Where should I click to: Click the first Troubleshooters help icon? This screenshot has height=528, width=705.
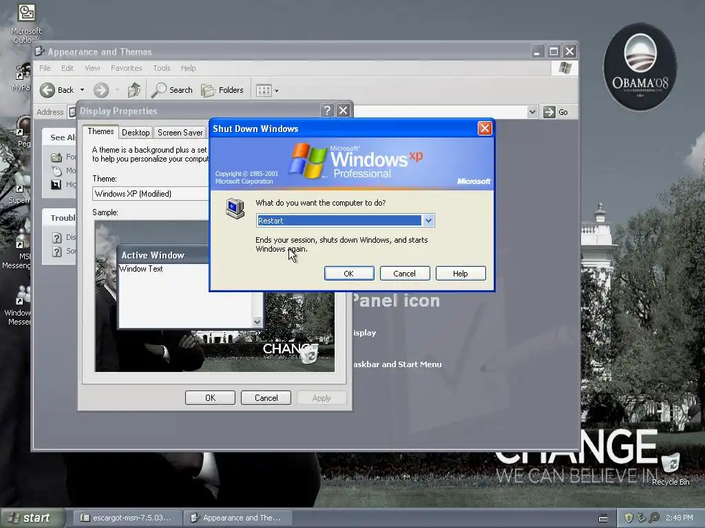point(56,237)
